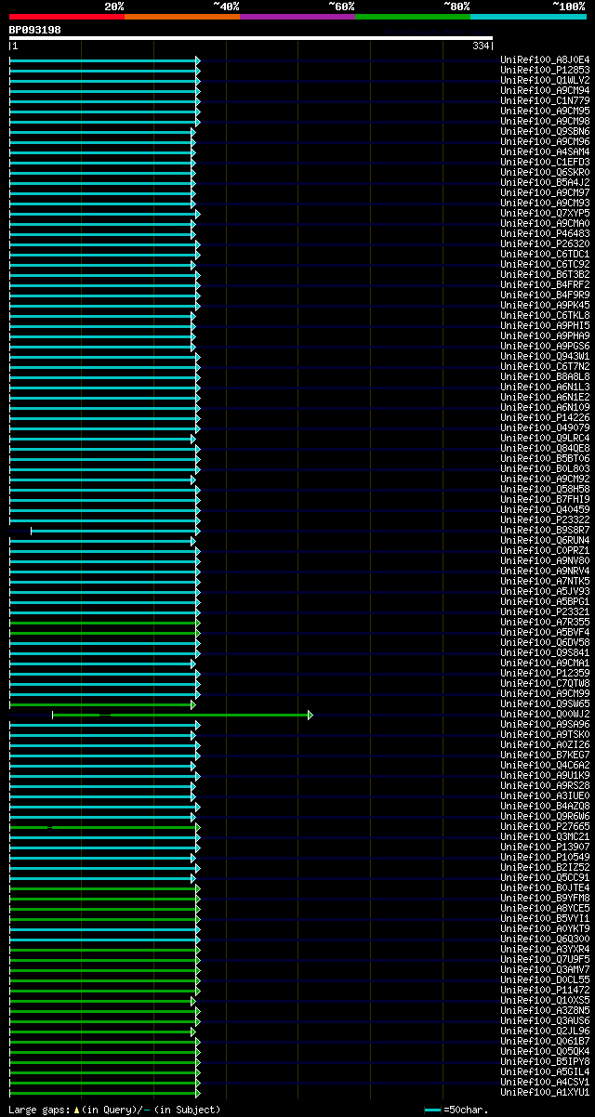Select hit label UniRef100_Q6Q300
This screenshot has height=1117, width=595.
545,939
